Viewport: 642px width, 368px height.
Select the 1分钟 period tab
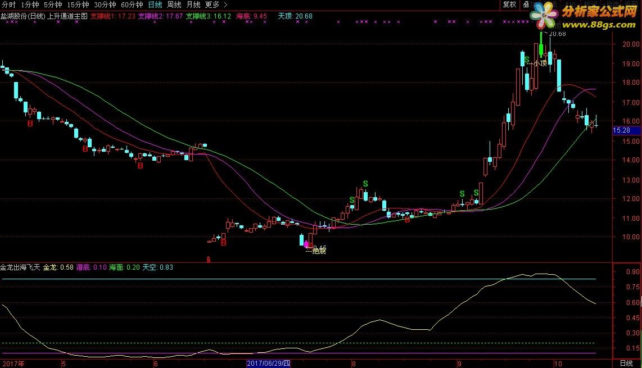[x=30, y=5]
